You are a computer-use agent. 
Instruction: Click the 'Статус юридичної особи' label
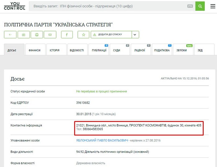click(28, 91)
